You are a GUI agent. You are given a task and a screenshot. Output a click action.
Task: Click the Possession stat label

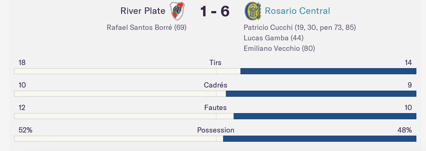pos(216,130)
